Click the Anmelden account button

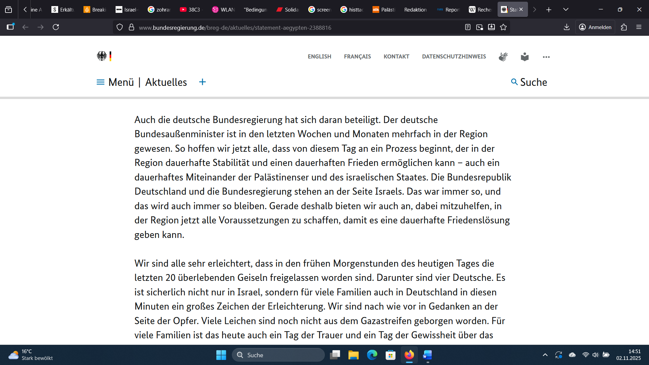pyautogui.click(x=595, y=27)
